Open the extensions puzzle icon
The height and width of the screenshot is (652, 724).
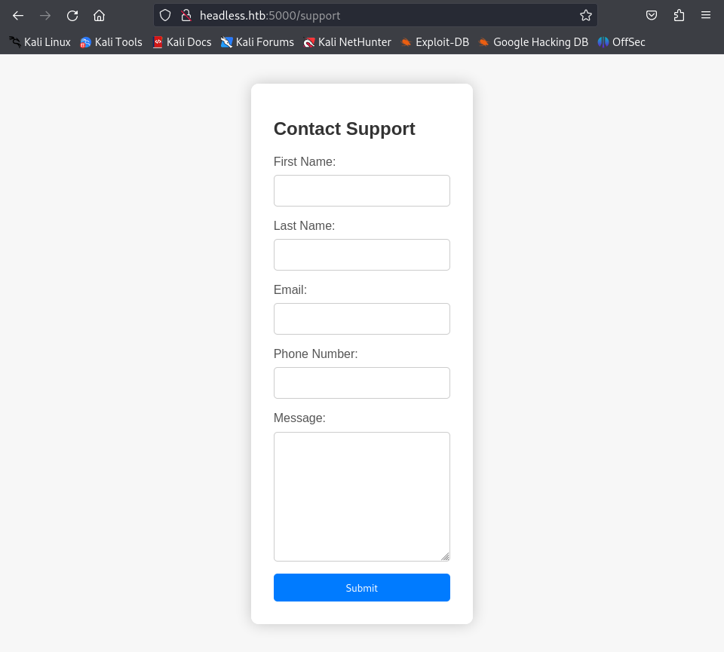pyautogui.click(x=679, y=16)
